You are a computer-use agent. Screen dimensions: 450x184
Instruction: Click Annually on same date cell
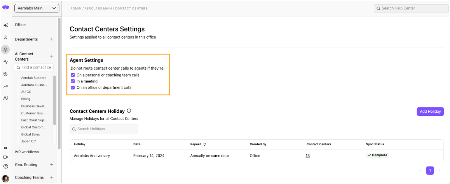tap(209, 156)
